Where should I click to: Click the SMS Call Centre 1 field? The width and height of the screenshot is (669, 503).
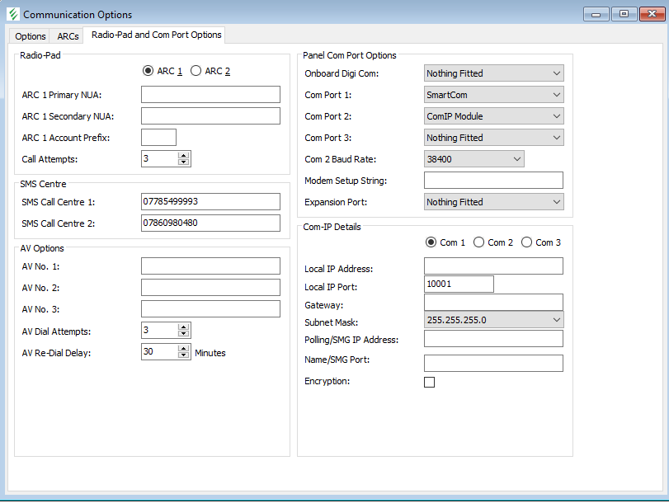coord(210,202)
